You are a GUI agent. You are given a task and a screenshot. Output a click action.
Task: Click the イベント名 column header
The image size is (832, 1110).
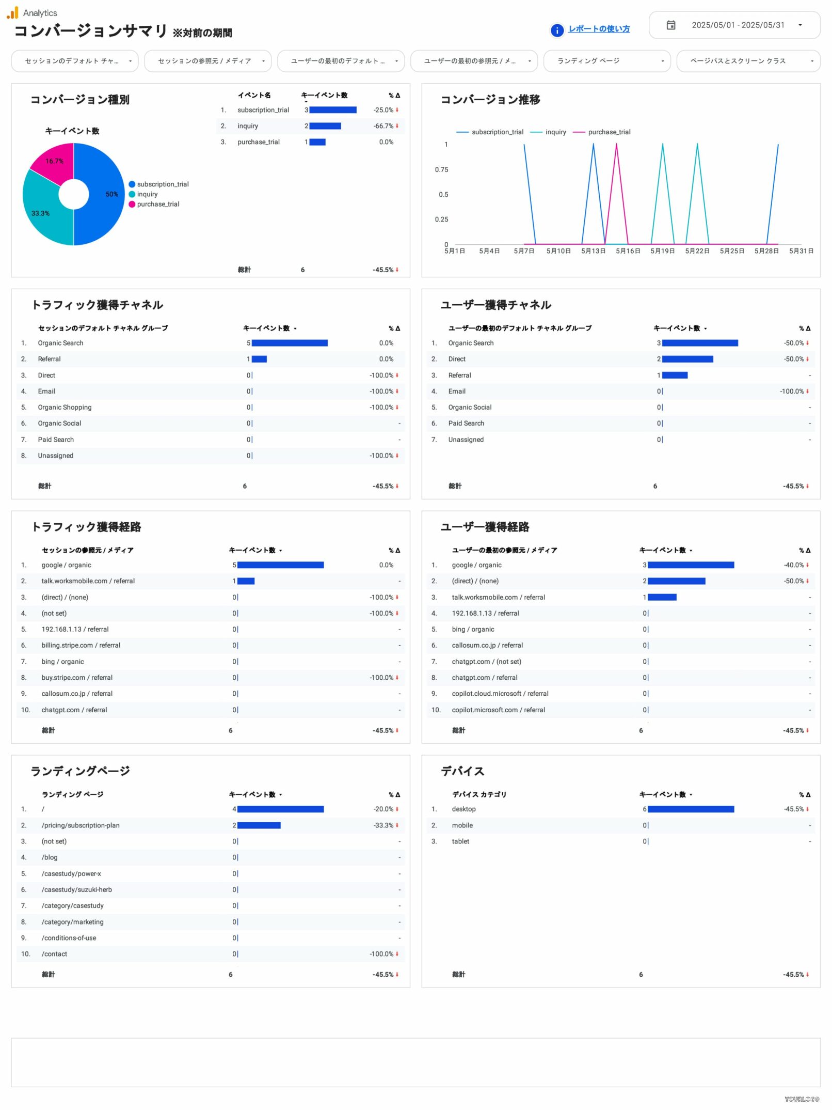254,95
